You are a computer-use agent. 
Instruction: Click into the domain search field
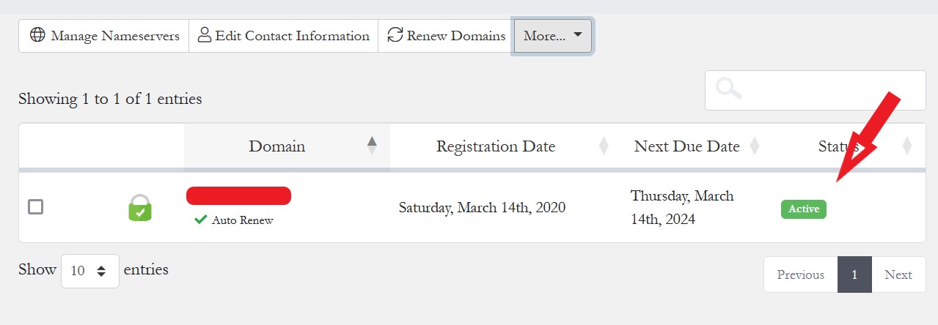[x=829, y=90]
